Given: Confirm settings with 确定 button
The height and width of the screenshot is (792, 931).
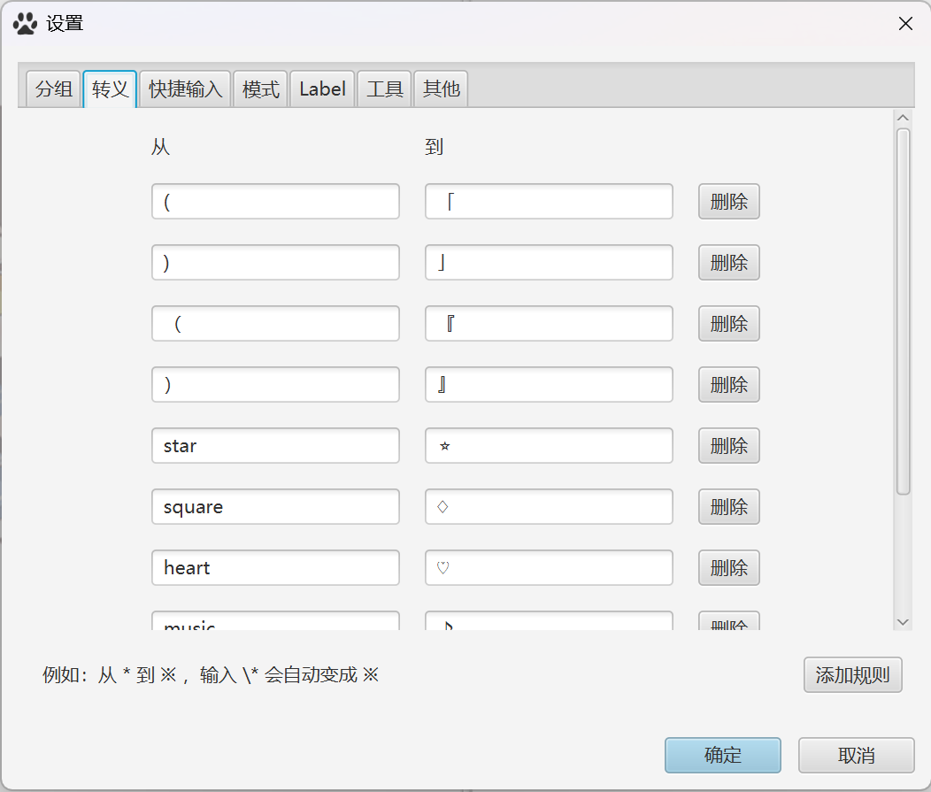Looking at the screenshot, I should [x=722, y=756].
